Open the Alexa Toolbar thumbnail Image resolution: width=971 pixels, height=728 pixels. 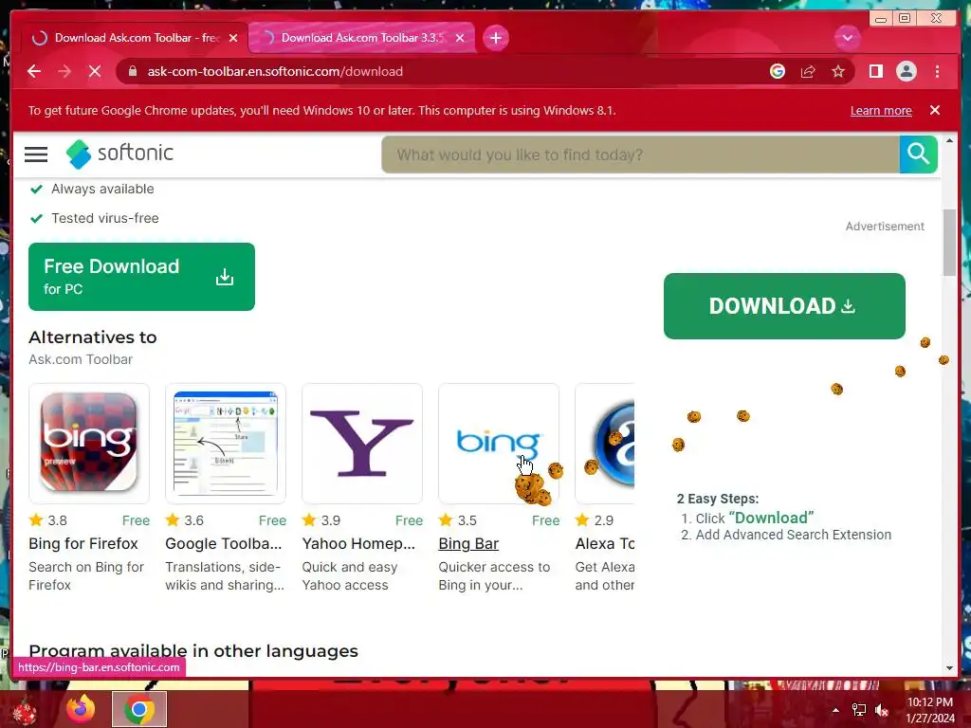click(605, 444)
